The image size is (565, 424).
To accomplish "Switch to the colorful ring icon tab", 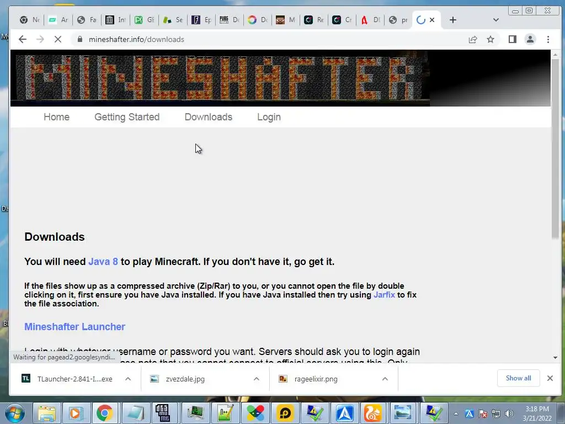I will pos(258,20).
